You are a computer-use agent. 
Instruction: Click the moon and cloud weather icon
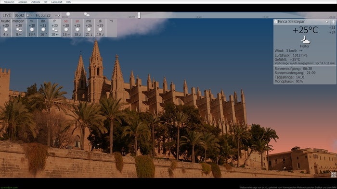pyautogui.click(x=305, y=39)
